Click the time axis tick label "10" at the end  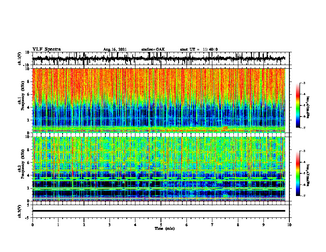tap(289, 225)
